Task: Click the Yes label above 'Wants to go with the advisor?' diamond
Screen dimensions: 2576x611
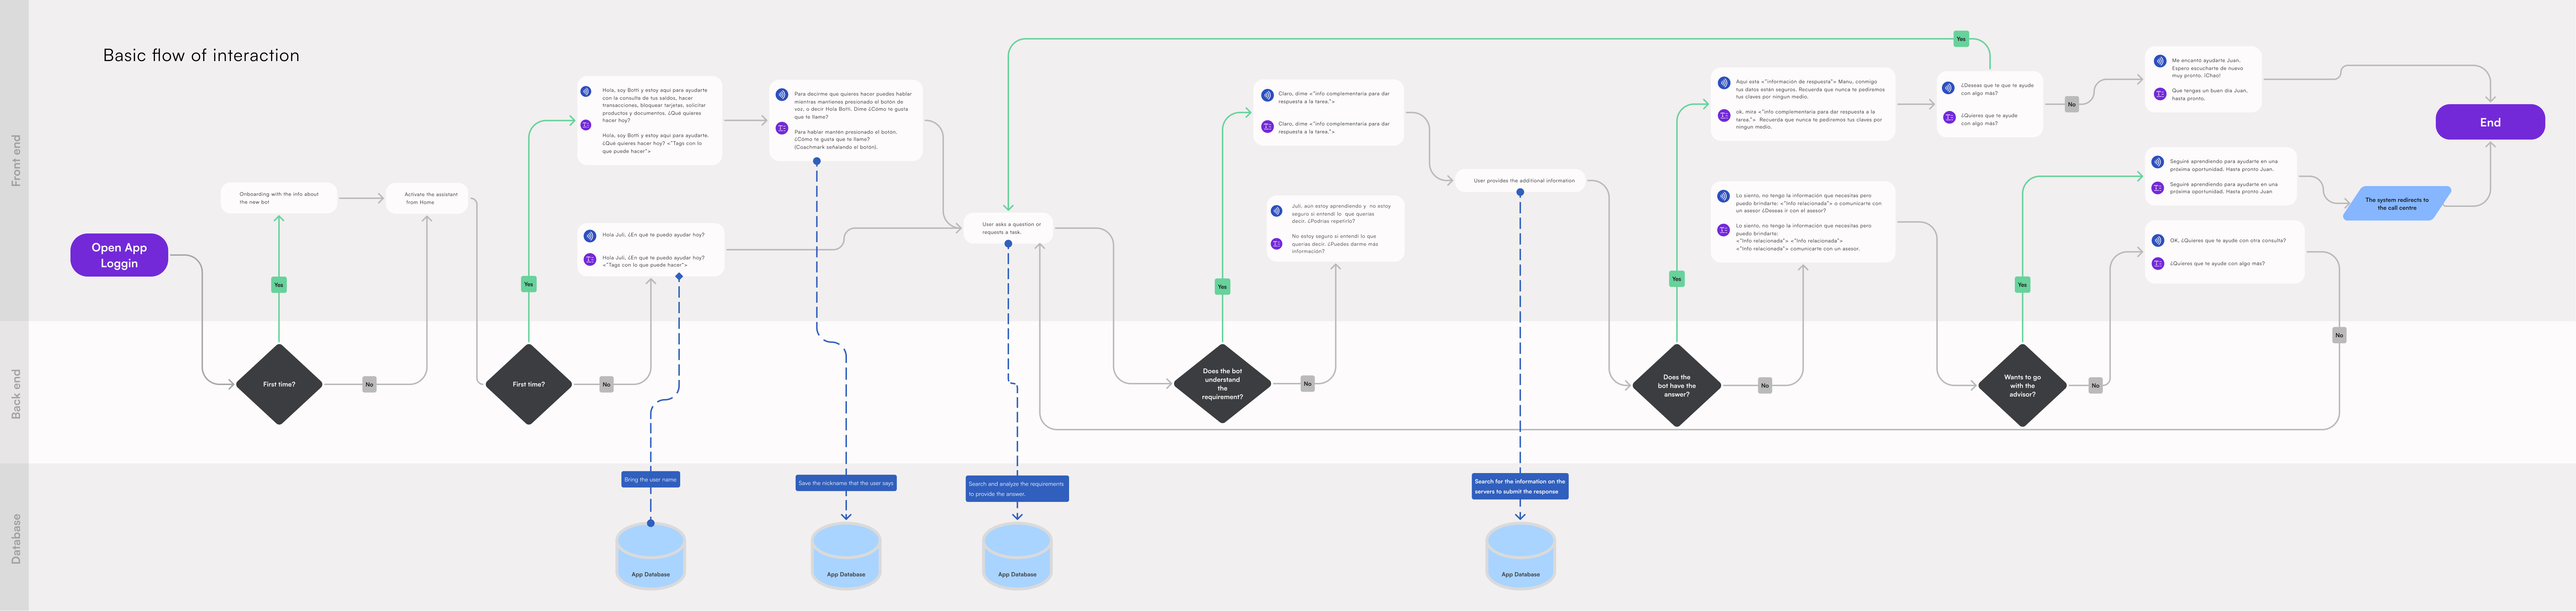Action: [2022, 285]
